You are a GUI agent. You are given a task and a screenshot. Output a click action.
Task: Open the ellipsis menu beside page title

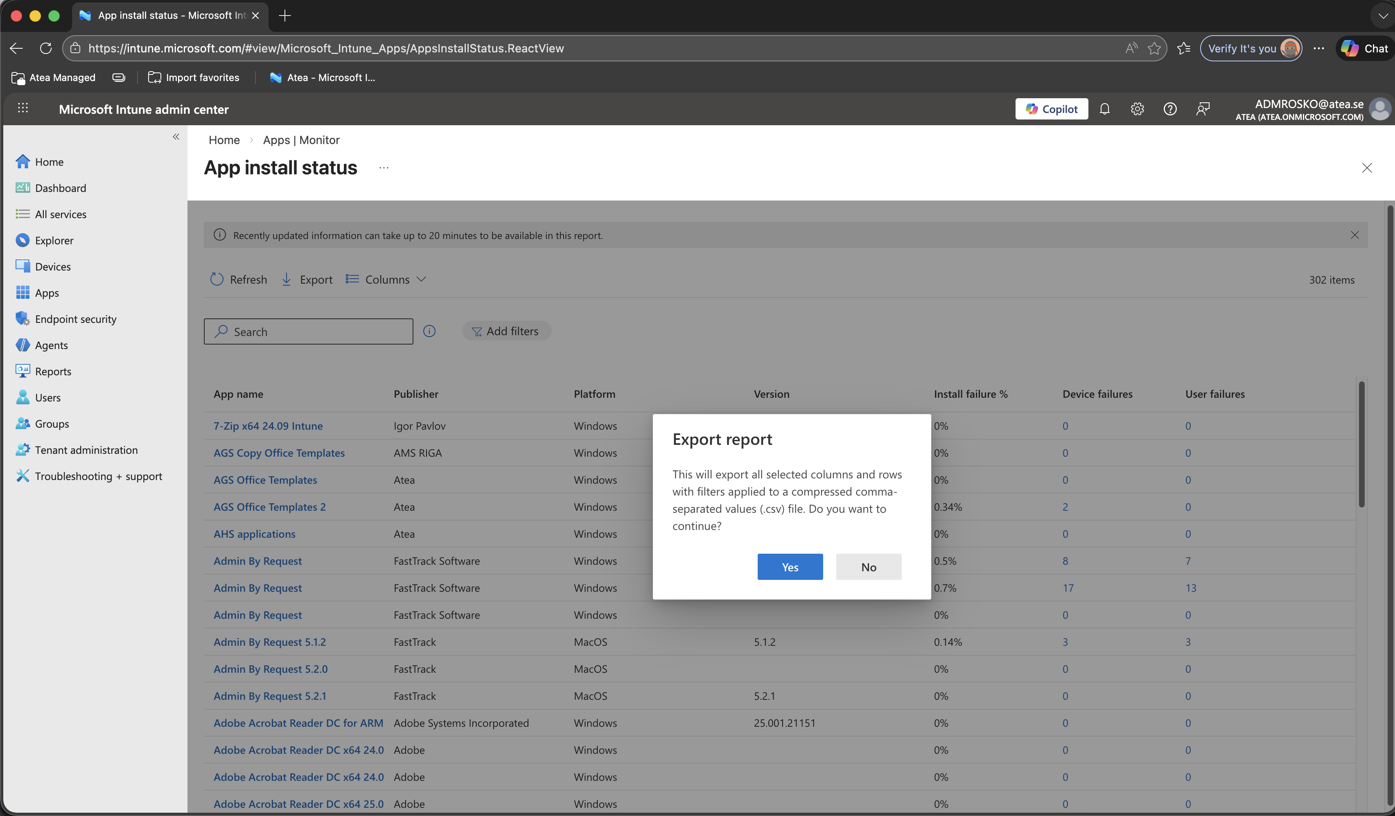click(x=384, y=168)
